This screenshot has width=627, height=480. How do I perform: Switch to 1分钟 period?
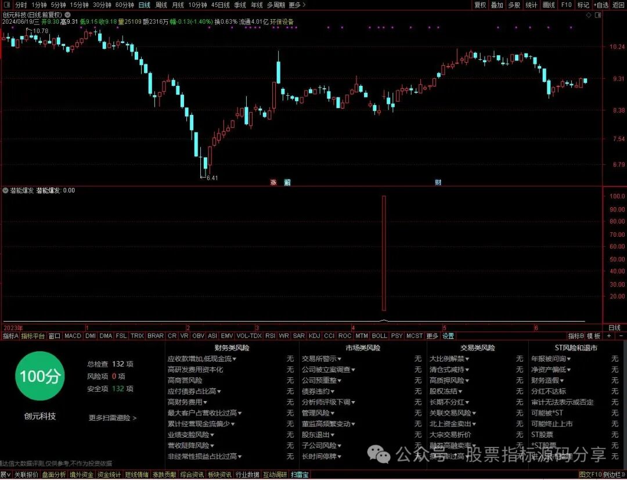39,5
